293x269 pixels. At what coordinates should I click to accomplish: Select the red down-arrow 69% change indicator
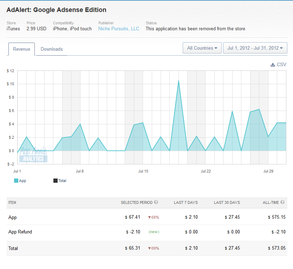[x=154, y=248]
